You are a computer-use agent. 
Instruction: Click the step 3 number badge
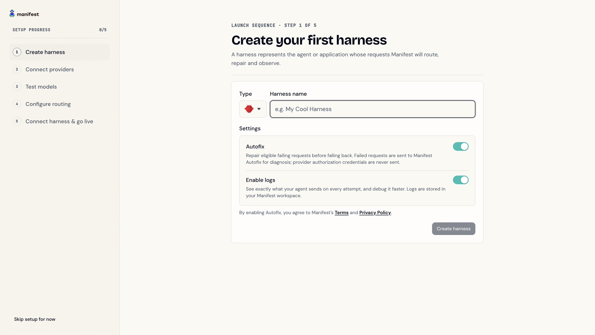pyautogui.click(x=17, y=87)
